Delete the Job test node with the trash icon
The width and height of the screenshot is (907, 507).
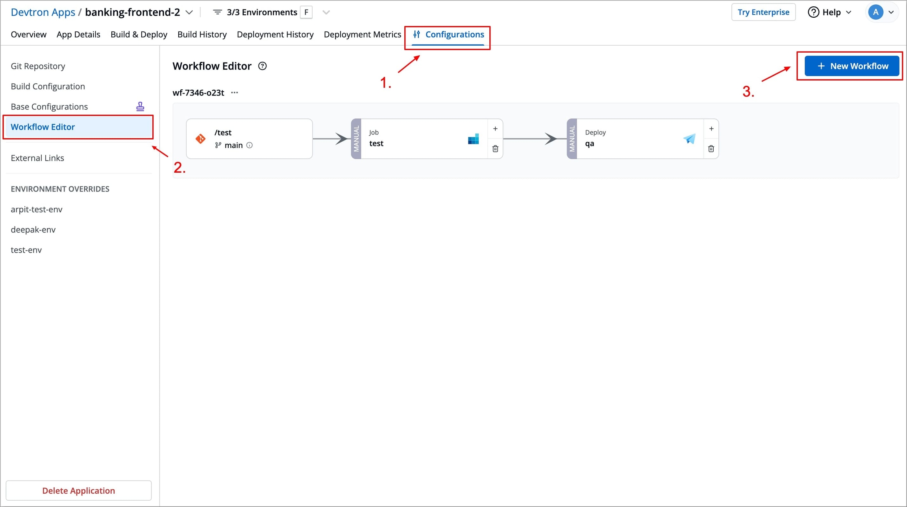[495, 149]
